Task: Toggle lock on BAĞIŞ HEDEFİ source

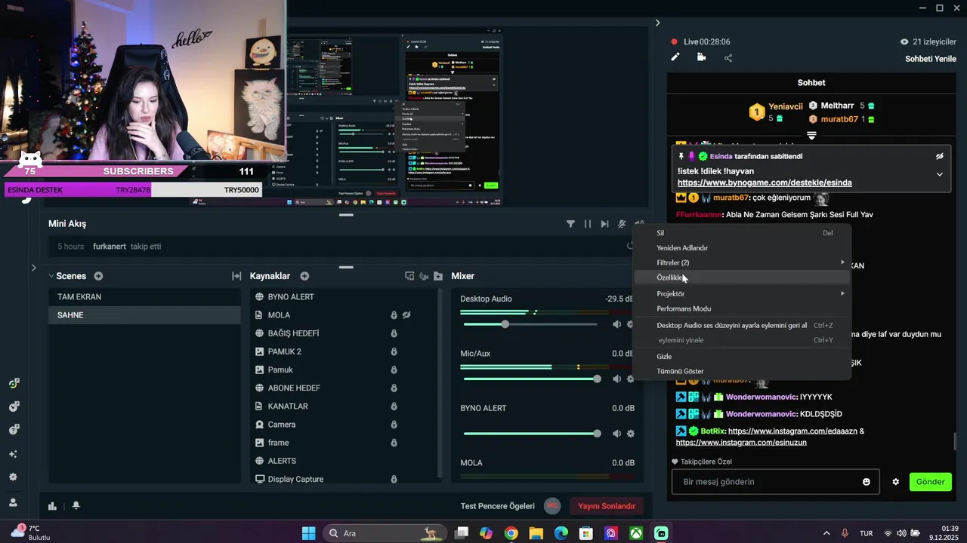Action: click(x=394, y=333)
